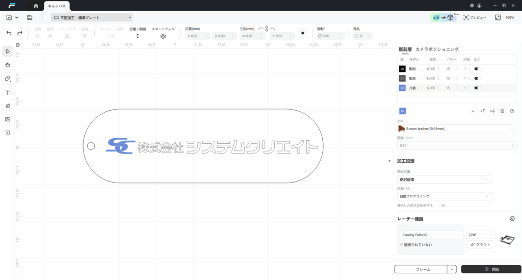Click the small circle hole on the tag
This screenshot has width=522, height=280.
(91, 146)
